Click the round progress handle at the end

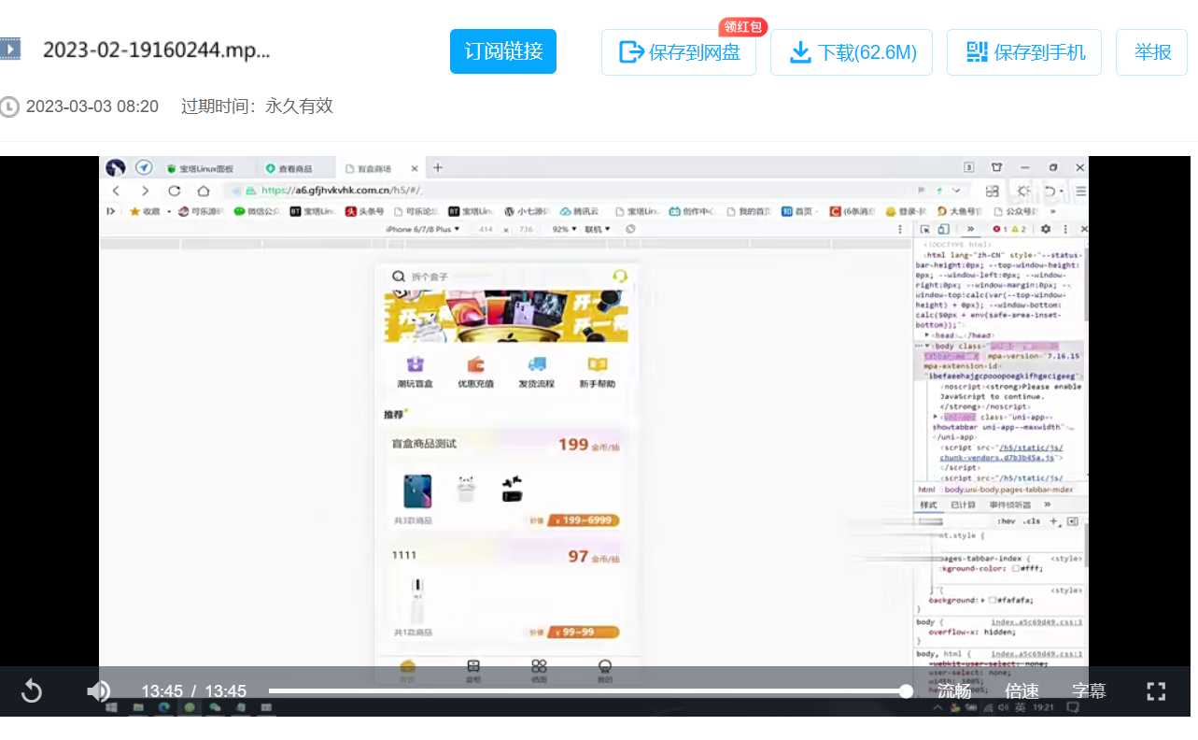[x=906, y=691]
